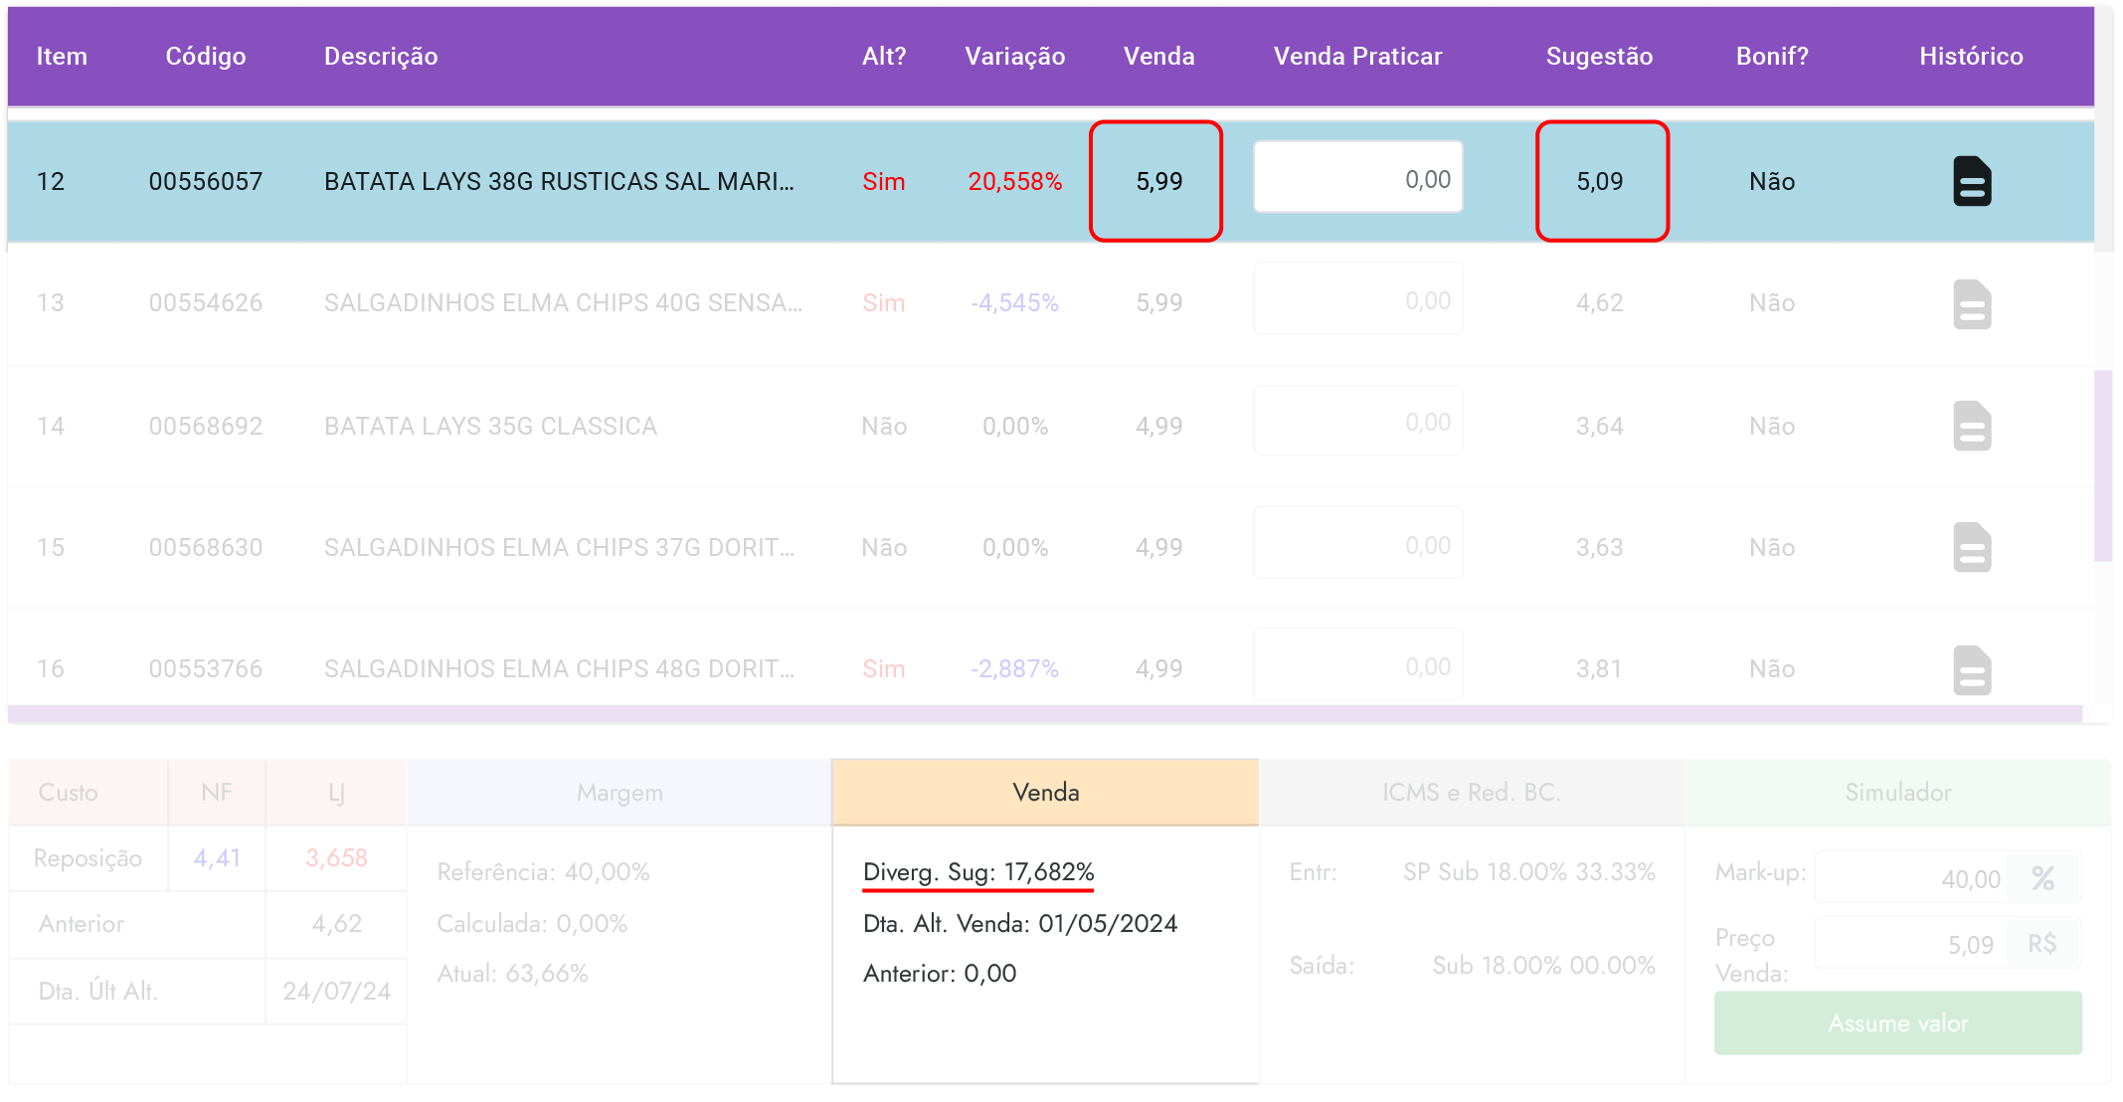Click the Variação column header
This screenshot has width=2123, height=1102.
1014,57
